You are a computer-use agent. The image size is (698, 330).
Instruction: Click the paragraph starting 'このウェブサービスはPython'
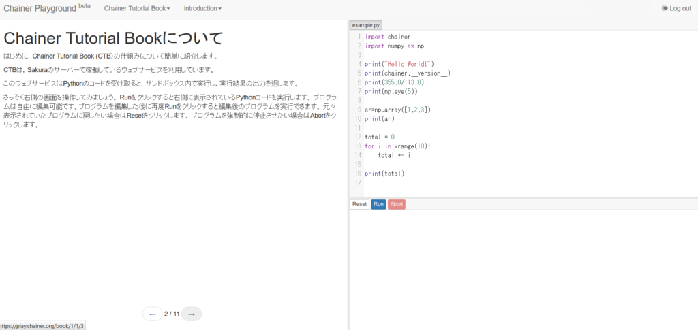click(x=151, y=84)
